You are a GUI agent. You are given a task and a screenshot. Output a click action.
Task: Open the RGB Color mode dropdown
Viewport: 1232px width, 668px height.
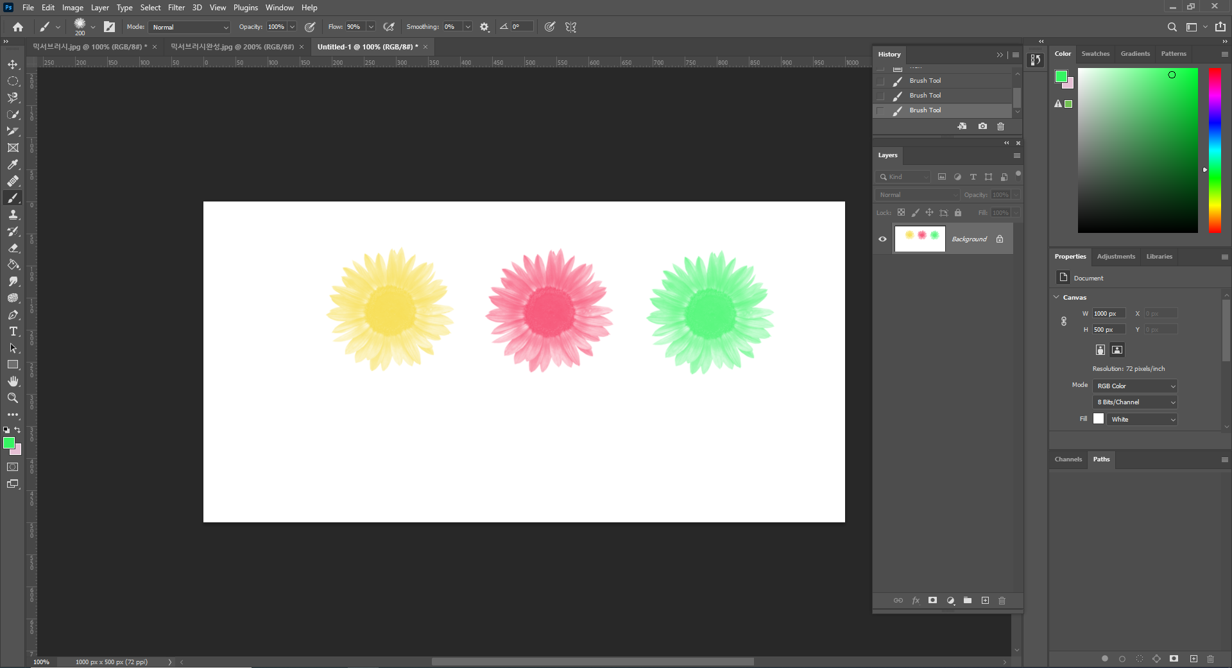pos(1135,386)
